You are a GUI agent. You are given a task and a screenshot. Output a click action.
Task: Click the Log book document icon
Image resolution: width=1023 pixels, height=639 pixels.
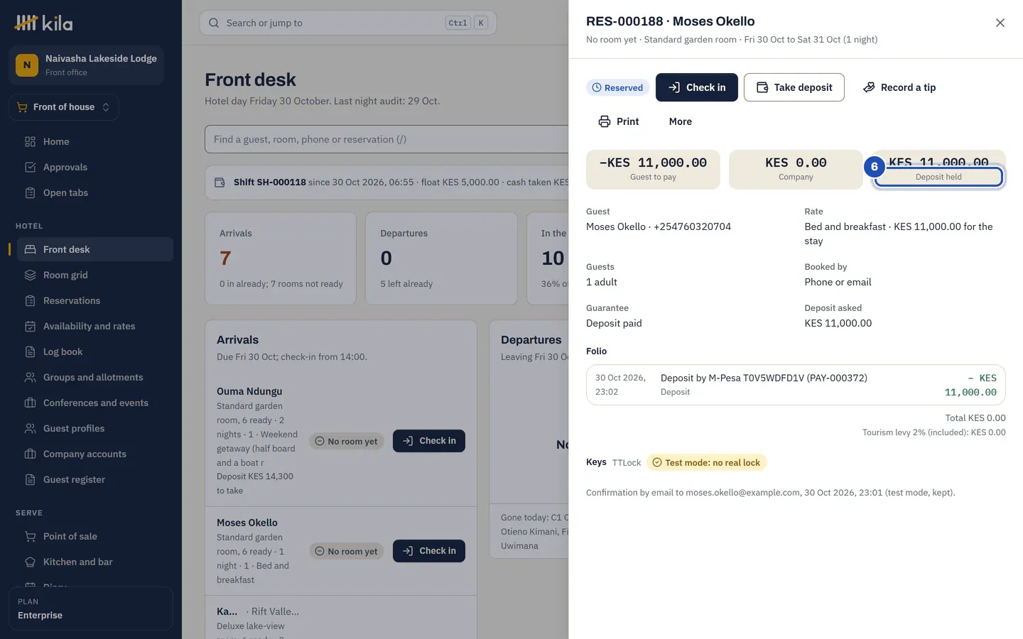(30, 351)
